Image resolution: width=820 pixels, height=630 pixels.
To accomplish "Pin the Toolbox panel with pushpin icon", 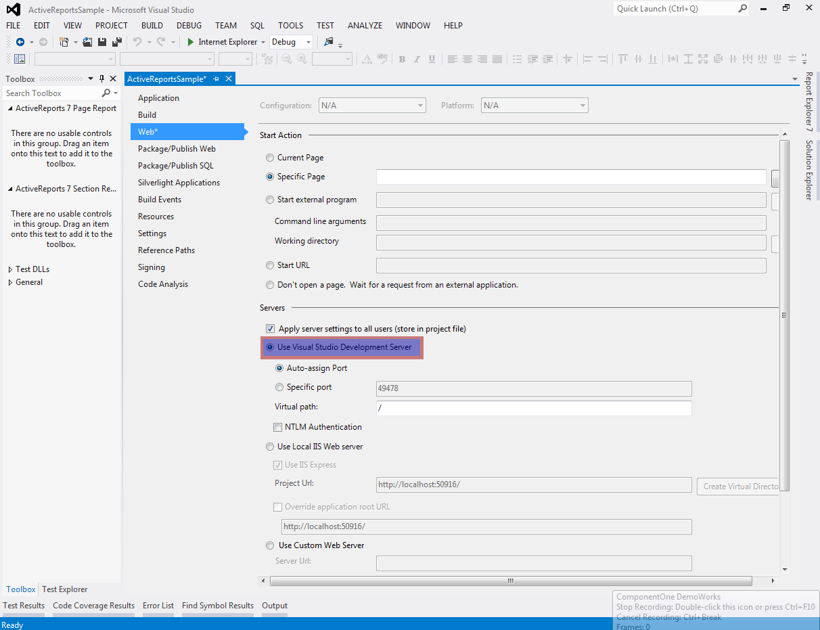I will pos(102,79).
